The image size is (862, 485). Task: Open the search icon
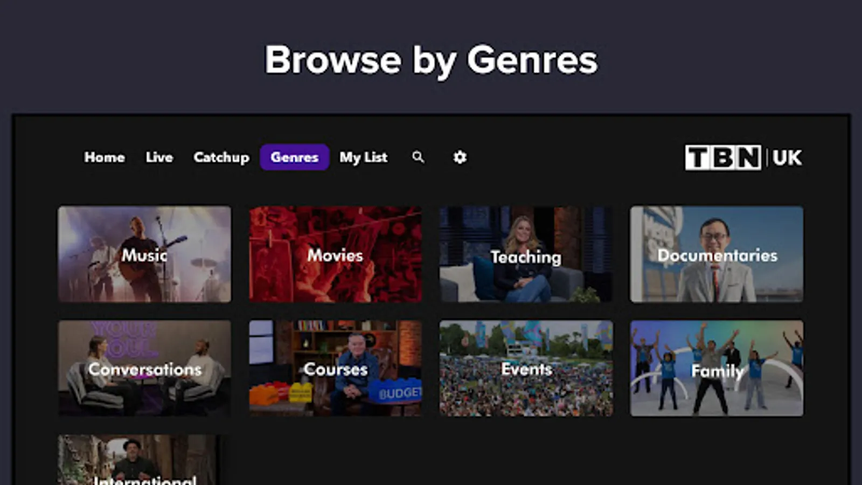418,157
